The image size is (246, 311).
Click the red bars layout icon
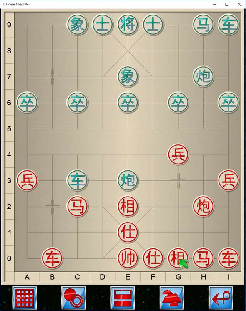tap(123, 298)
